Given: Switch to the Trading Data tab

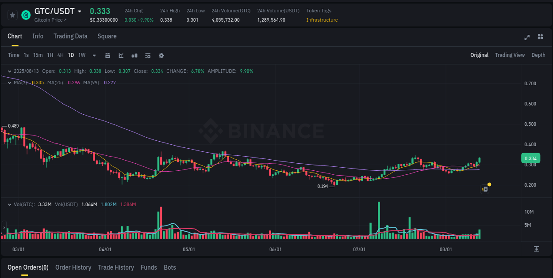Looking at the screenshot, I should point(70,36).
